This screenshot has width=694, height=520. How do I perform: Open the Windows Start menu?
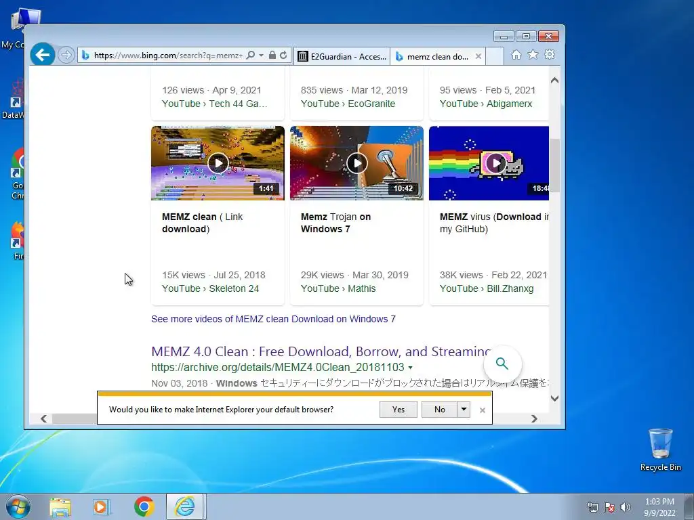[x=18, y=506]
